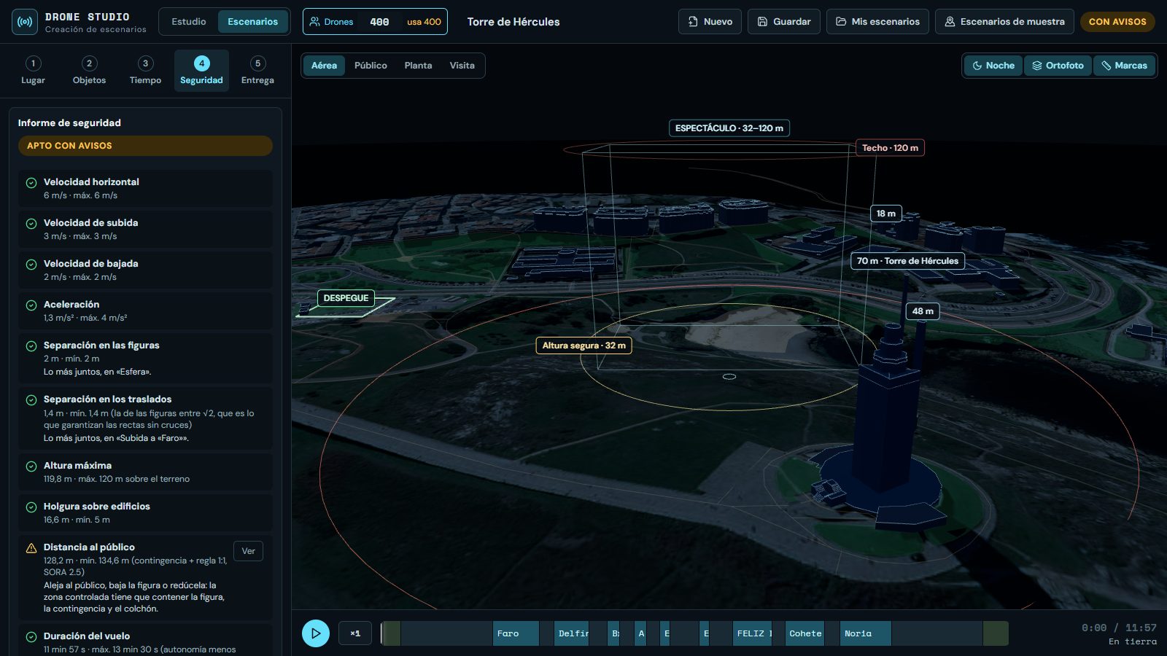
Task: Click the Separación en los traslados check icon
Action: [31, 400]
